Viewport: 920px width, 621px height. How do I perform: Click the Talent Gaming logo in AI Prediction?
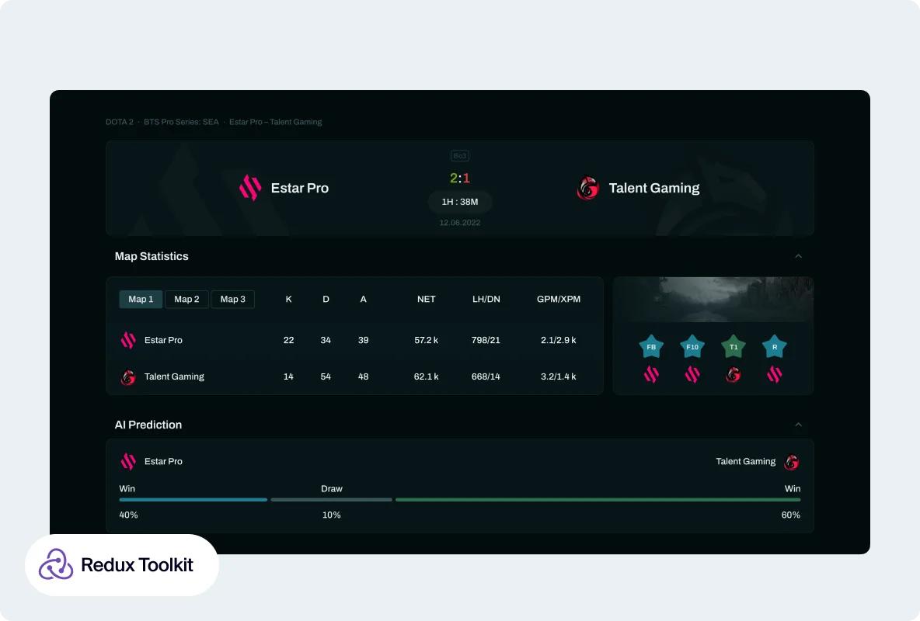click(792, 462)
